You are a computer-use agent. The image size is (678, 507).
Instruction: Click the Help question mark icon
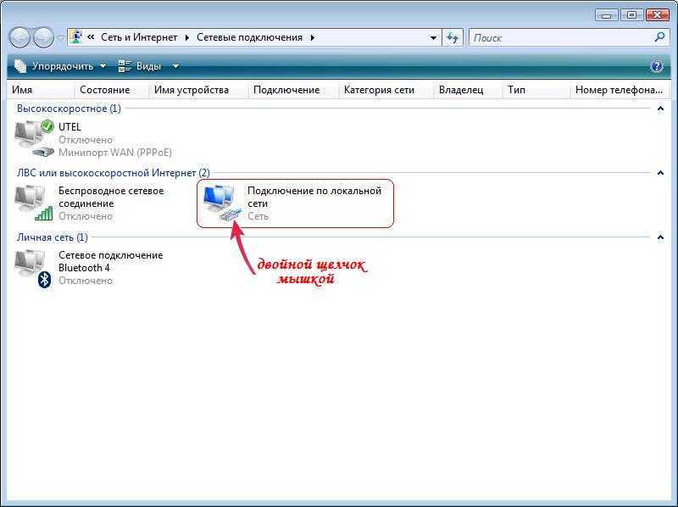point(656,66)
